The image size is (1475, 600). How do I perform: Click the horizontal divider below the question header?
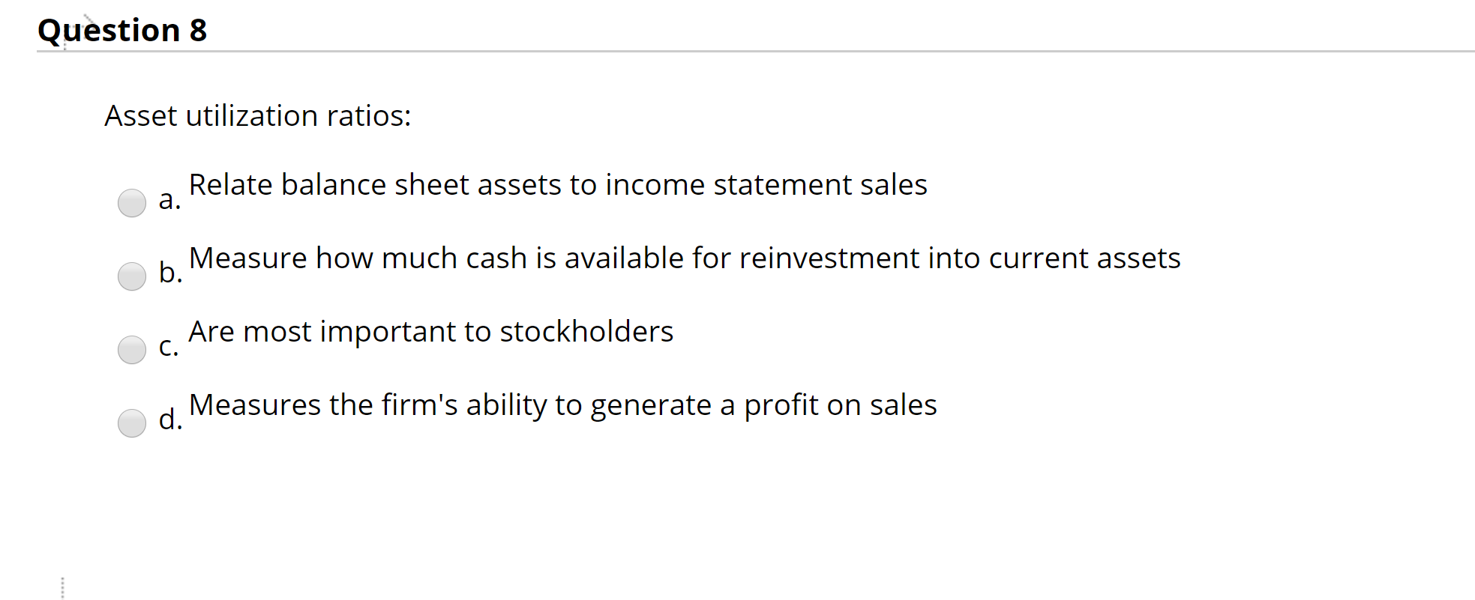737,52
